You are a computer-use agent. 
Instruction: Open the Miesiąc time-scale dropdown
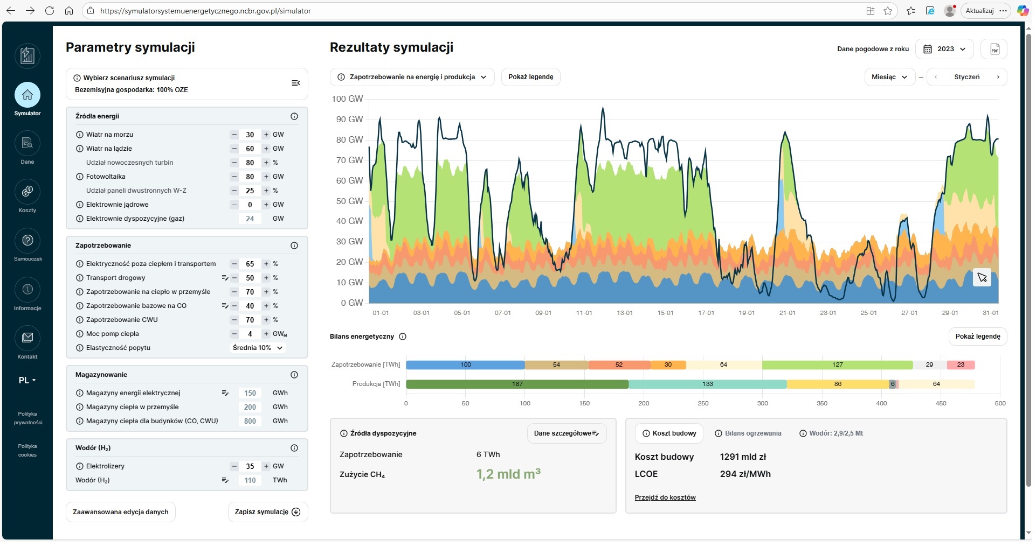point(889,77)
